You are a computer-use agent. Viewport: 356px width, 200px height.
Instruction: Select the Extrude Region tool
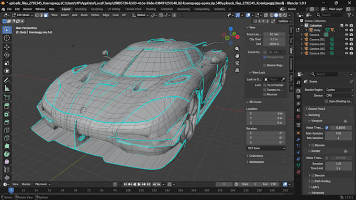pos(7,106)
